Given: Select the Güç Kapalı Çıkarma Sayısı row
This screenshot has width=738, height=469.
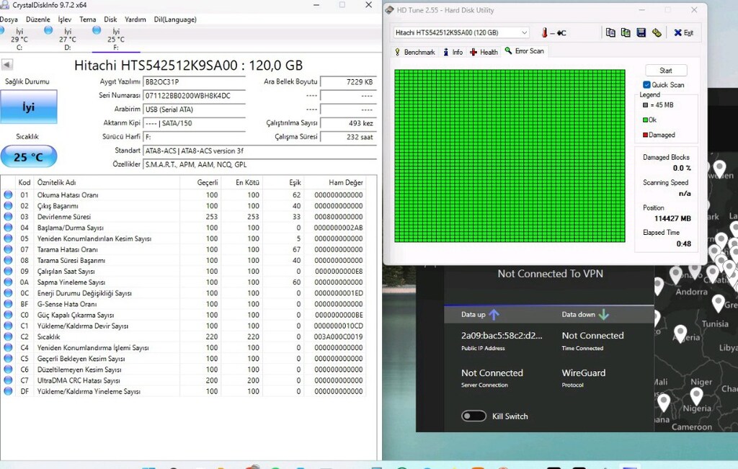Looking at the screenshot, I should pos(184,315).
